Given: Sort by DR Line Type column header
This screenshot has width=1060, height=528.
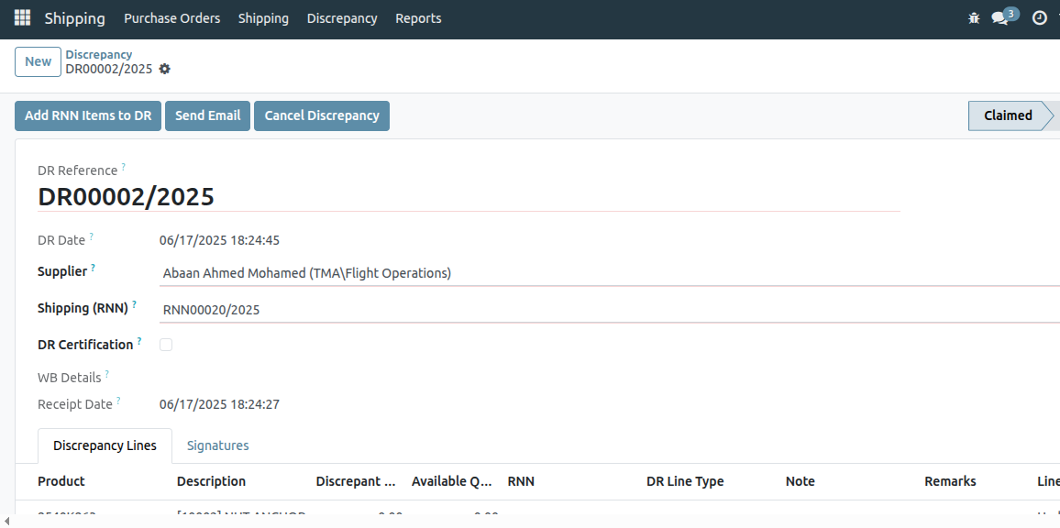Looking at the screenshot, I should tap(685, 481).
